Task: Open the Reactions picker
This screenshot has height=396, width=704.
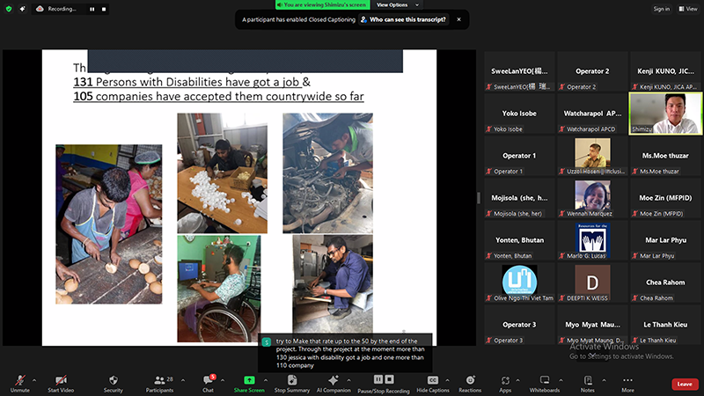Action: pos(470,379)
